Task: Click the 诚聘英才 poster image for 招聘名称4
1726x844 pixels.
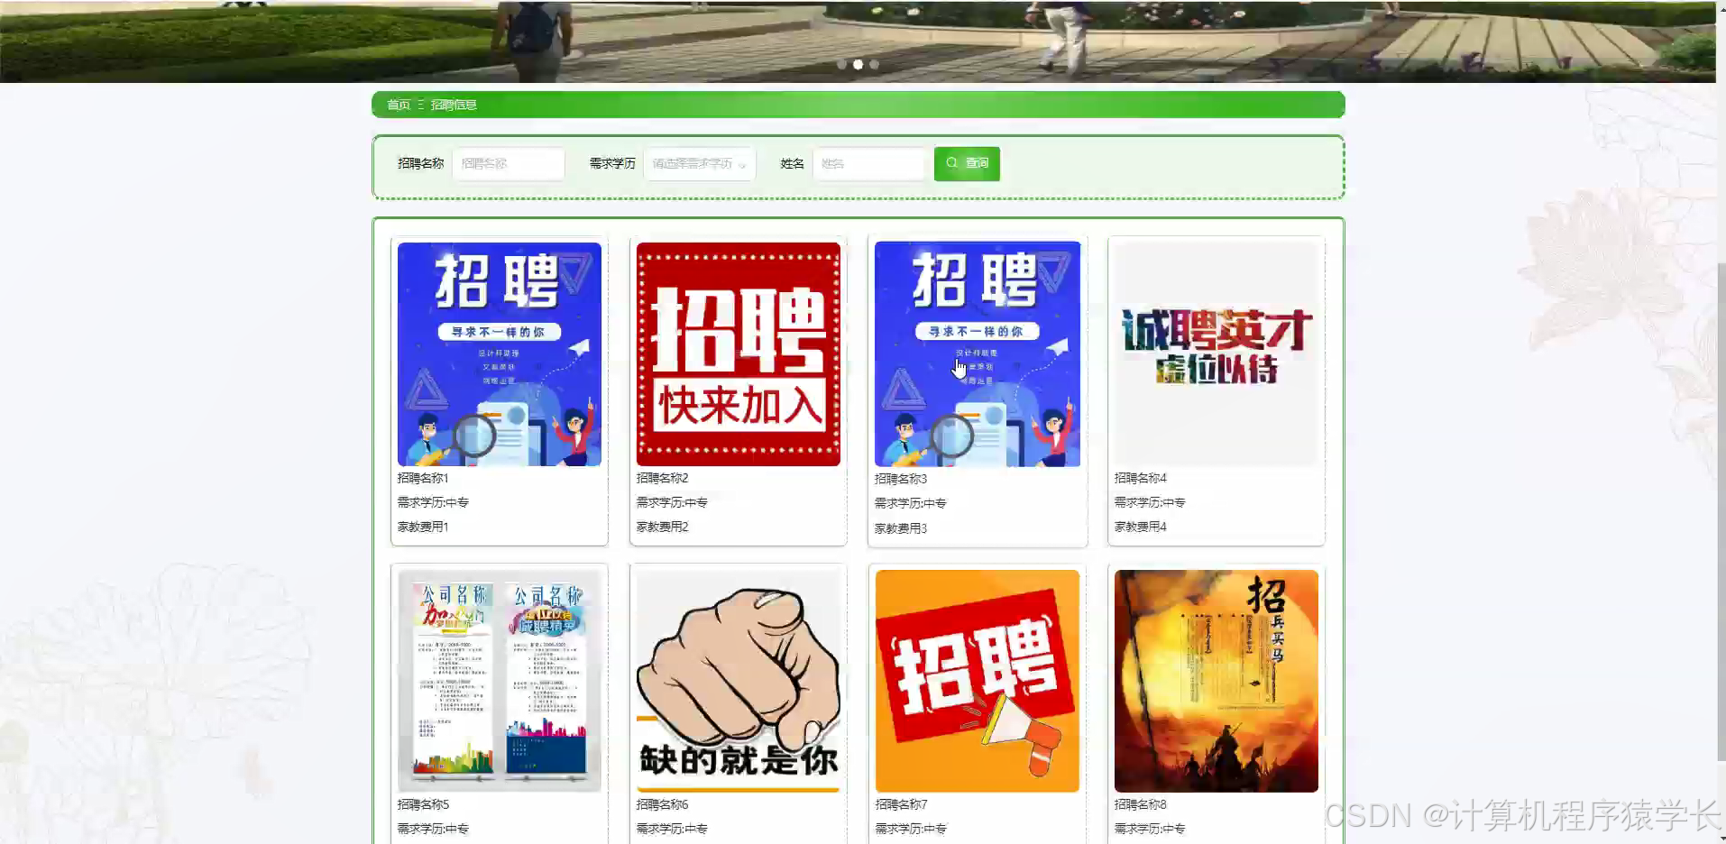Action: click(1216, 353)
